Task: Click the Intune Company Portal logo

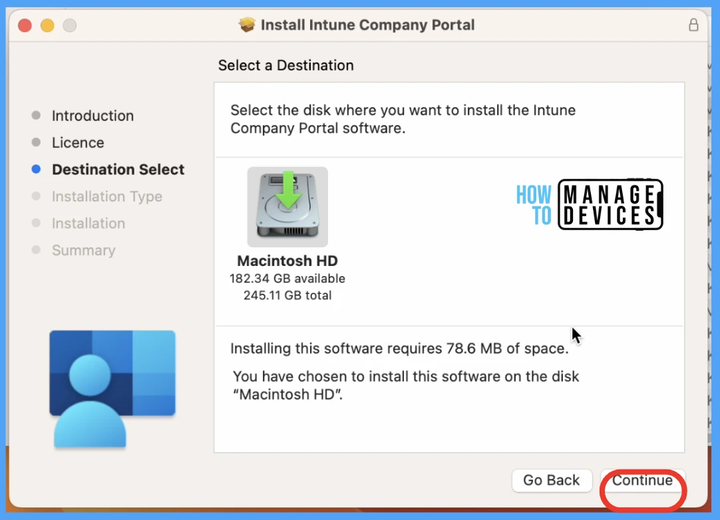Action: (112, 389)
